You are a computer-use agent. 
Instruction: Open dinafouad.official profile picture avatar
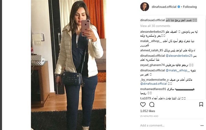pyautogui.click(x=144, y=7)
